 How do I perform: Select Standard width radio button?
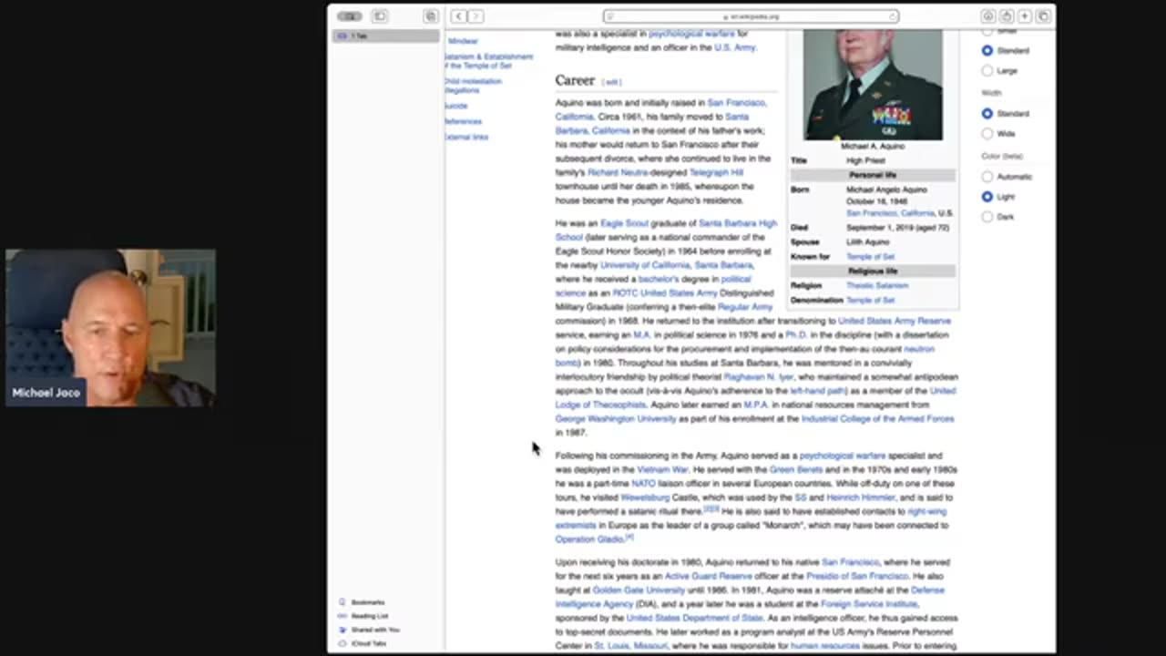pyautogui.click(x=987, y=113)
